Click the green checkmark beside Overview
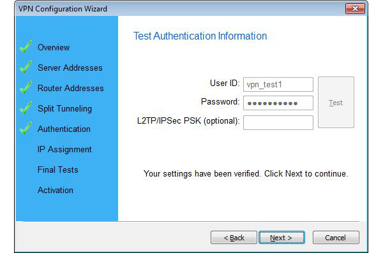The height and width of the screenshot is (253, 383). point(26,47)
